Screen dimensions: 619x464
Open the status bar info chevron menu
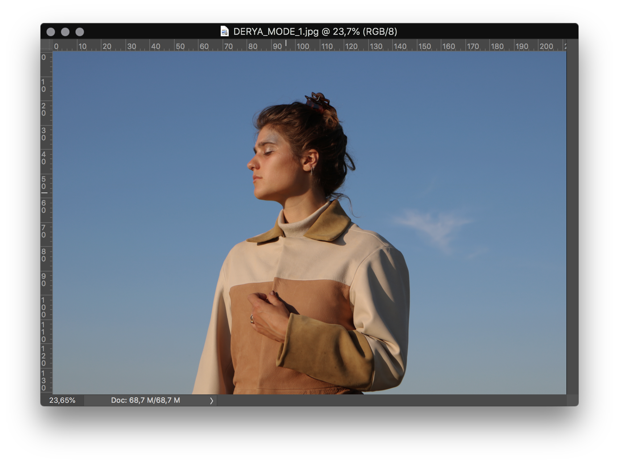212,401
